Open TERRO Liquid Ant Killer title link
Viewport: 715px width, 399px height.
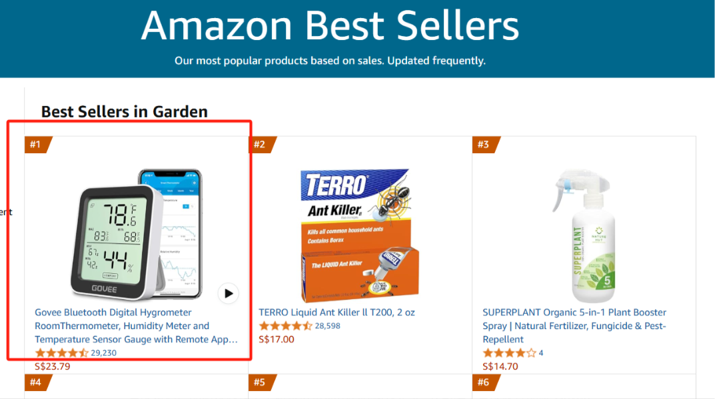click(337, 312)
